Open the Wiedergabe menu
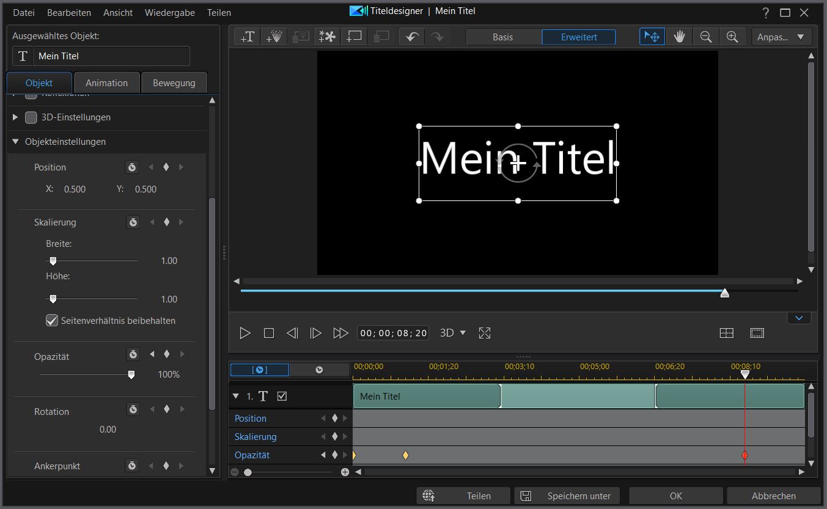 pos(170,12)
